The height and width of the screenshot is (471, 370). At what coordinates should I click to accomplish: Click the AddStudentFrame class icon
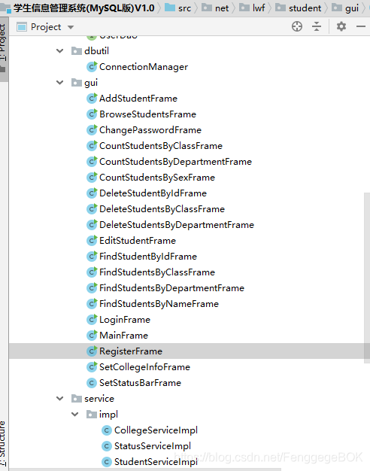click(x=92, y=99)
